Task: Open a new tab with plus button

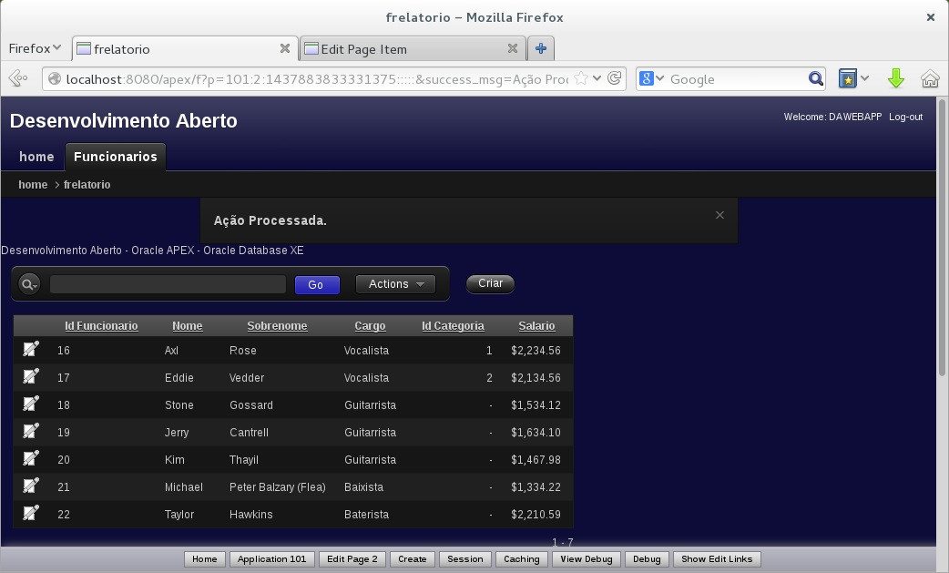Action: [541, 48]
